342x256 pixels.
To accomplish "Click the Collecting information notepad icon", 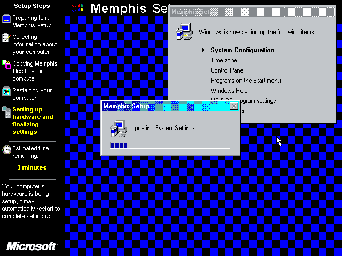I will tap(6, 38).
